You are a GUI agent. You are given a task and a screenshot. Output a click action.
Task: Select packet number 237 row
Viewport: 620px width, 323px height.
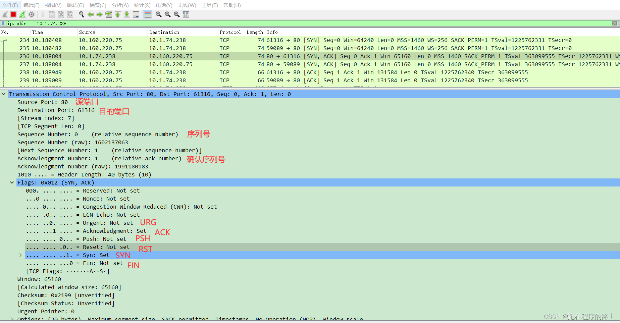tap(310, 64)
